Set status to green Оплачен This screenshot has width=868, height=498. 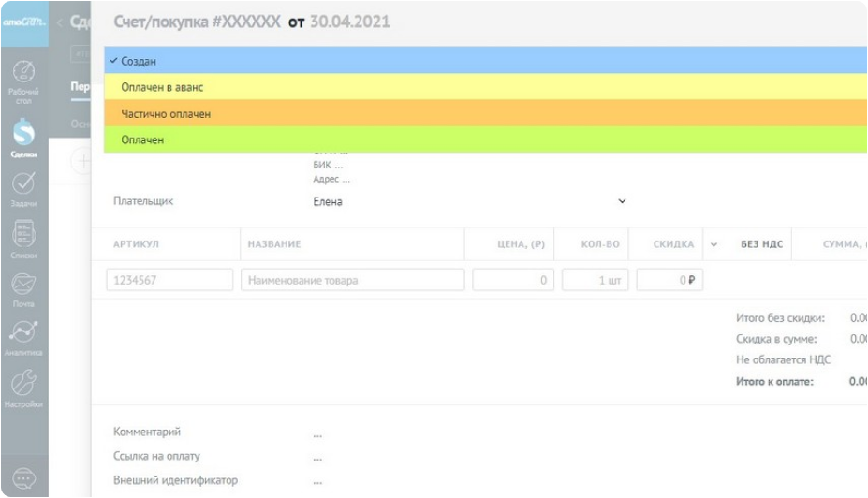point(142,139)
